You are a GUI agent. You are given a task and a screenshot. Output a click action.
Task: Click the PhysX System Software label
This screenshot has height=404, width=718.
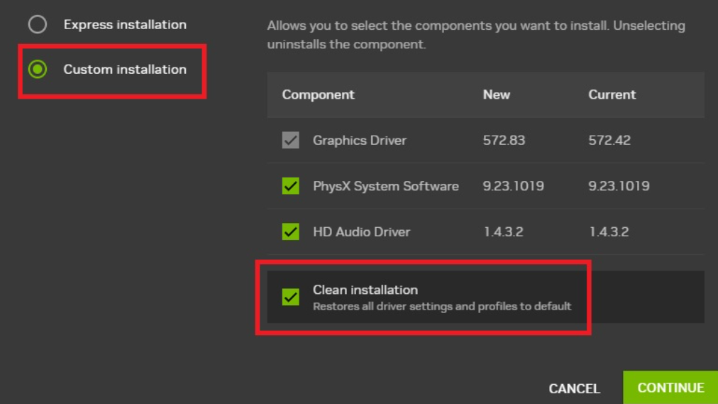[x=385, y=187]
